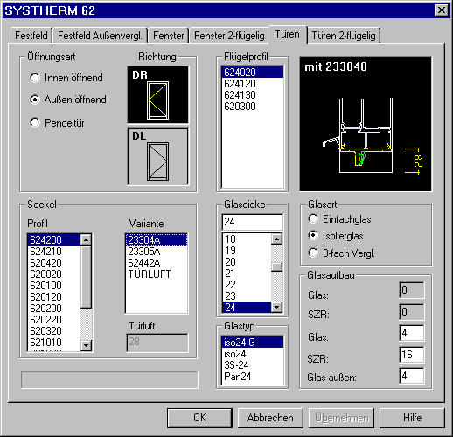The height and width of the screenshot is (437, 453).
Task: Open the Fenster tab
Action: pos(169,36)
